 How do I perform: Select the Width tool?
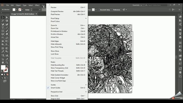3,41
